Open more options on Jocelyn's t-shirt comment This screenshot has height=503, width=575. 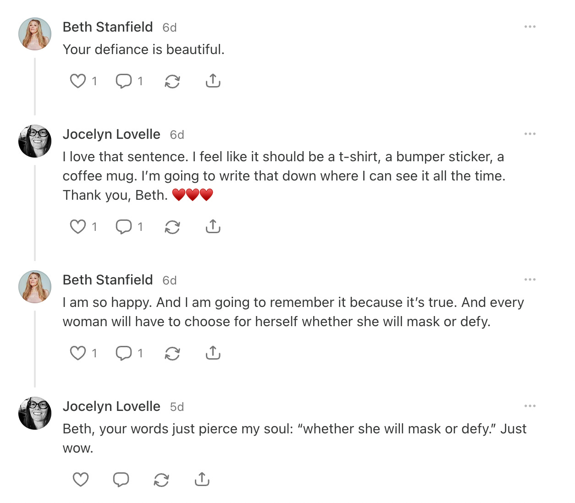click(x=530, y=134)
